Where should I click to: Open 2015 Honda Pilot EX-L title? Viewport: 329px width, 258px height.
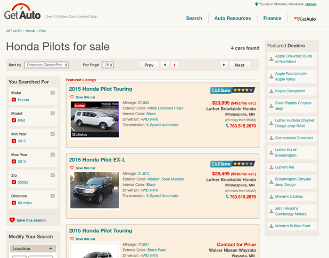(x=97, y=160)
